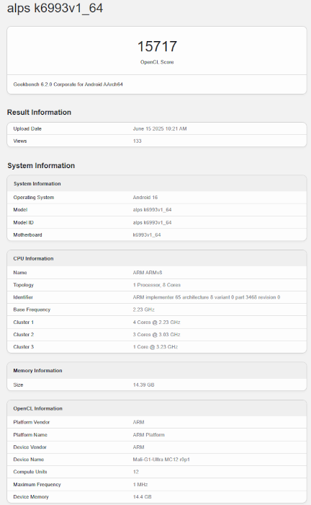This screenshot has width=311, height=505.
Task: Click the Model ID row value
Action: point(153,222)
